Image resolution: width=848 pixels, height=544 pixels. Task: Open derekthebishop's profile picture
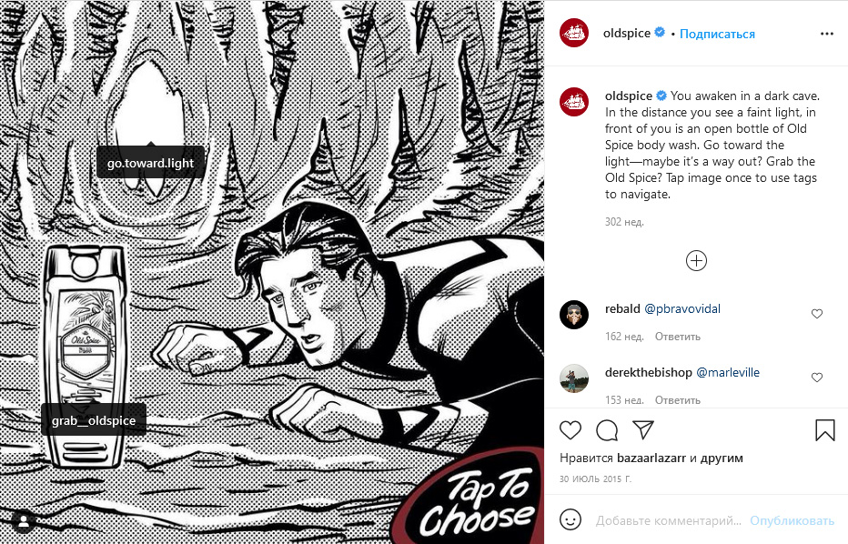(574, 378)
